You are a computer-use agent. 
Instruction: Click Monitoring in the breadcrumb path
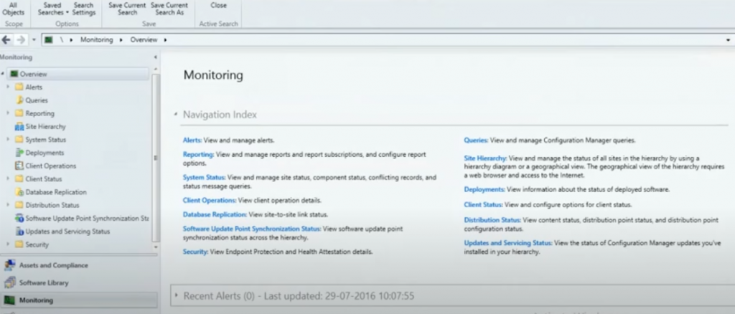click(97, 39)
